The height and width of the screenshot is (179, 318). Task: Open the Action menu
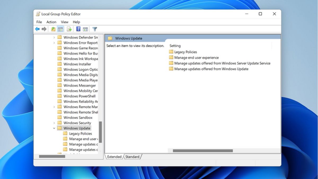(51, 22)
